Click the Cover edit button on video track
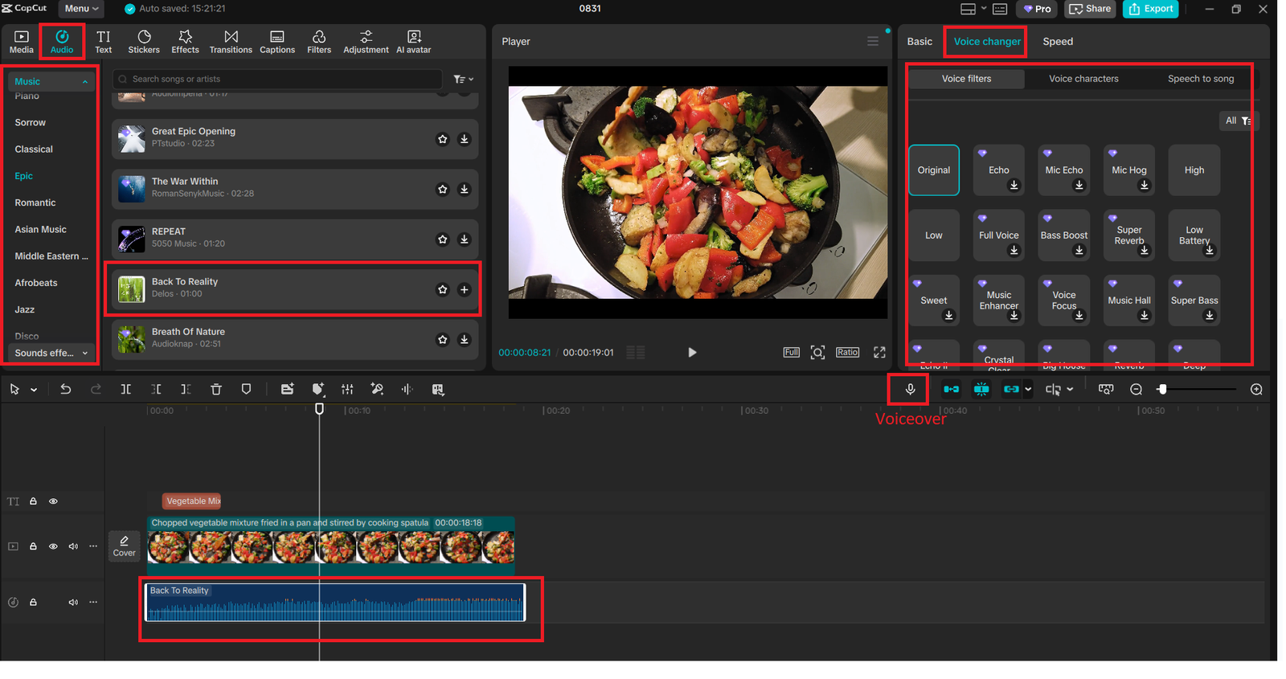This screenshot has width=1286, height=679. 124,546
